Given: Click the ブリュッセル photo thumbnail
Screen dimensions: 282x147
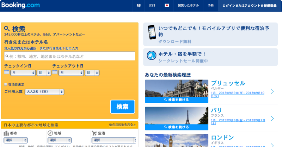Looking at the screenshot, I should (x=177, y=89).
